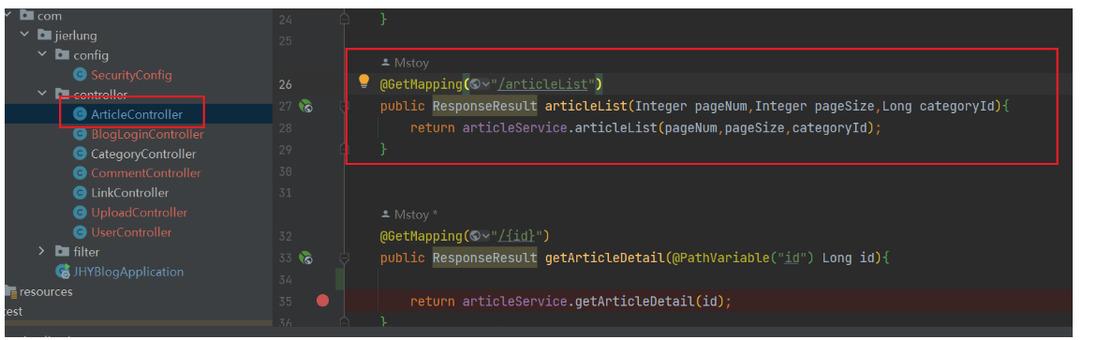1097x340 pixels.
Task: Select the resources folder
Action: coord(46,291)
